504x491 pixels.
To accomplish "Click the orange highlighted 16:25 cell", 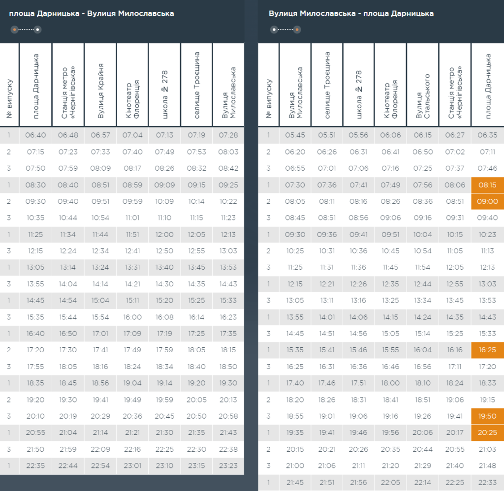I will tap(487, 350).
